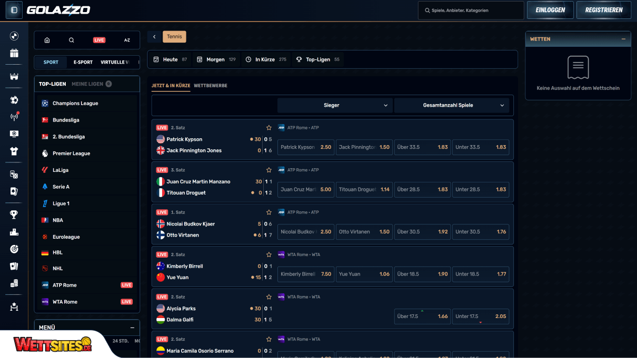Select Über 17.5 odds 1.66
Viewport: 637px width, 358px height.
click(x=422, y=316)
